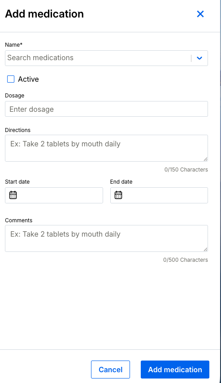Click into the Enter dosage field
The image size is (221, 383).
point(106,109)
